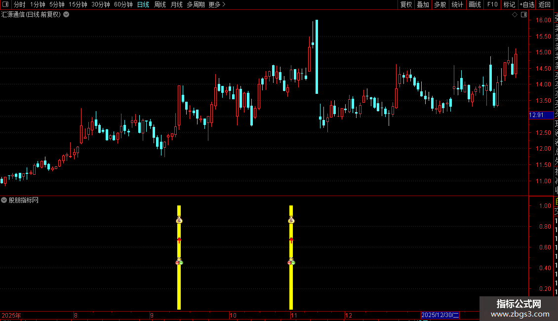Viewport: 558px width, 321px height.
Task: Collapse the 股朋指标网 indicator dropdown
Action: tap(4, 201)
